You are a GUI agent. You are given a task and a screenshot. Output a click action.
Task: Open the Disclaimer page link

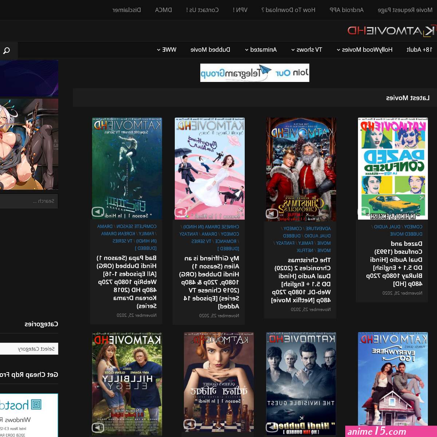(x=126, y=10)
